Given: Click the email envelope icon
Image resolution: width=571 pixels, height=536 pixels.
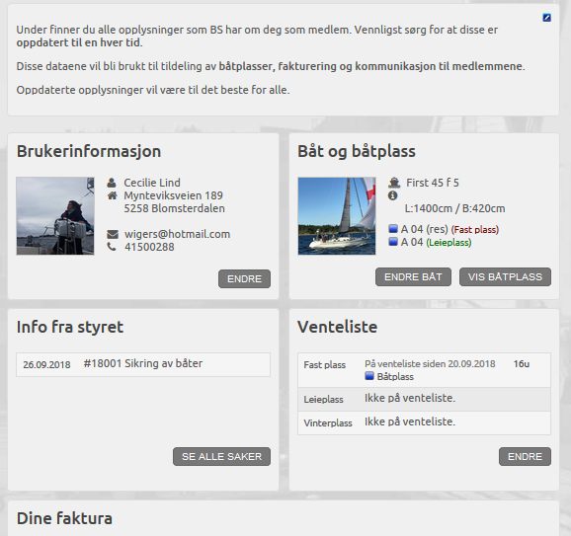Looking at the screenshot, I should 113,234.
